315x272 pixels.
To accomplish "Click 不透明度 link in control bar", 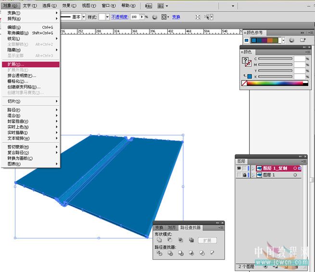I will pyautogui.click(x=120, y=17).
